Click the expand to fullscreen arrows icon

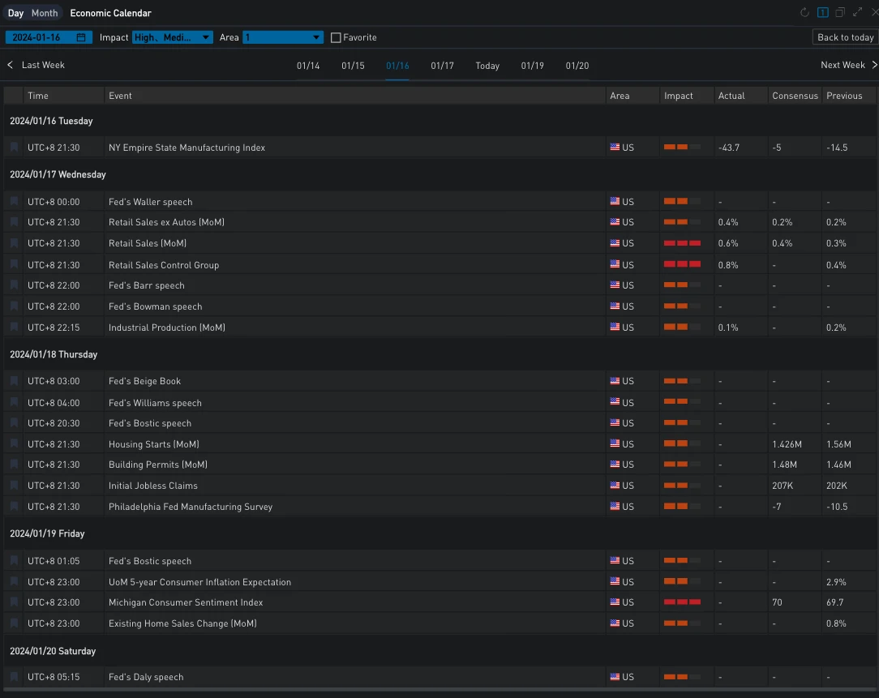click(857, 13)
